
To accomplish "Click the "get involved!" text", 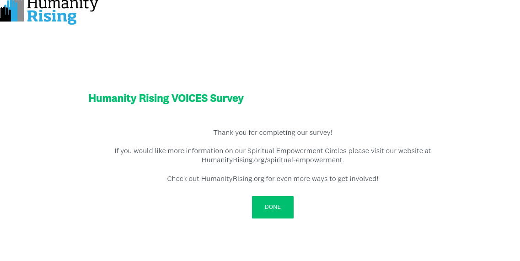I will tap(358, 179).
